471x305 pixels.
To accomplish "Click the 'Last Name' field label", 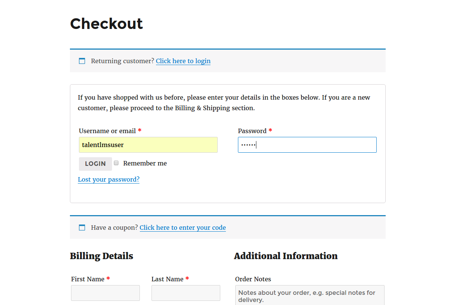I will click(167, 279).
